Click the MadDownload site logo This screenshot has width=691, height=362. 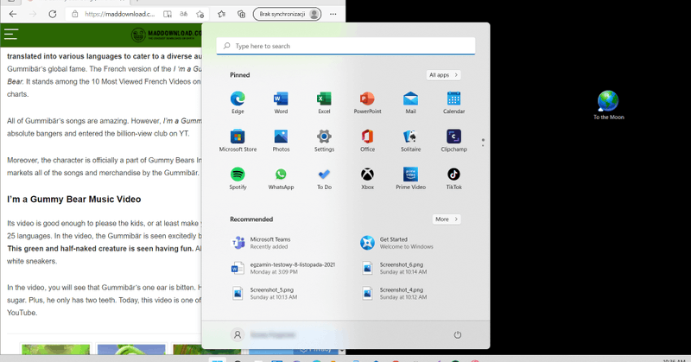coord(167,35)
